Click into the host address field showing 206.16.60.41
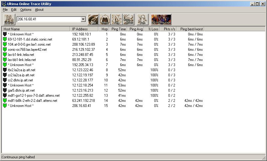The image size is (267, 161). click(49, 19)
